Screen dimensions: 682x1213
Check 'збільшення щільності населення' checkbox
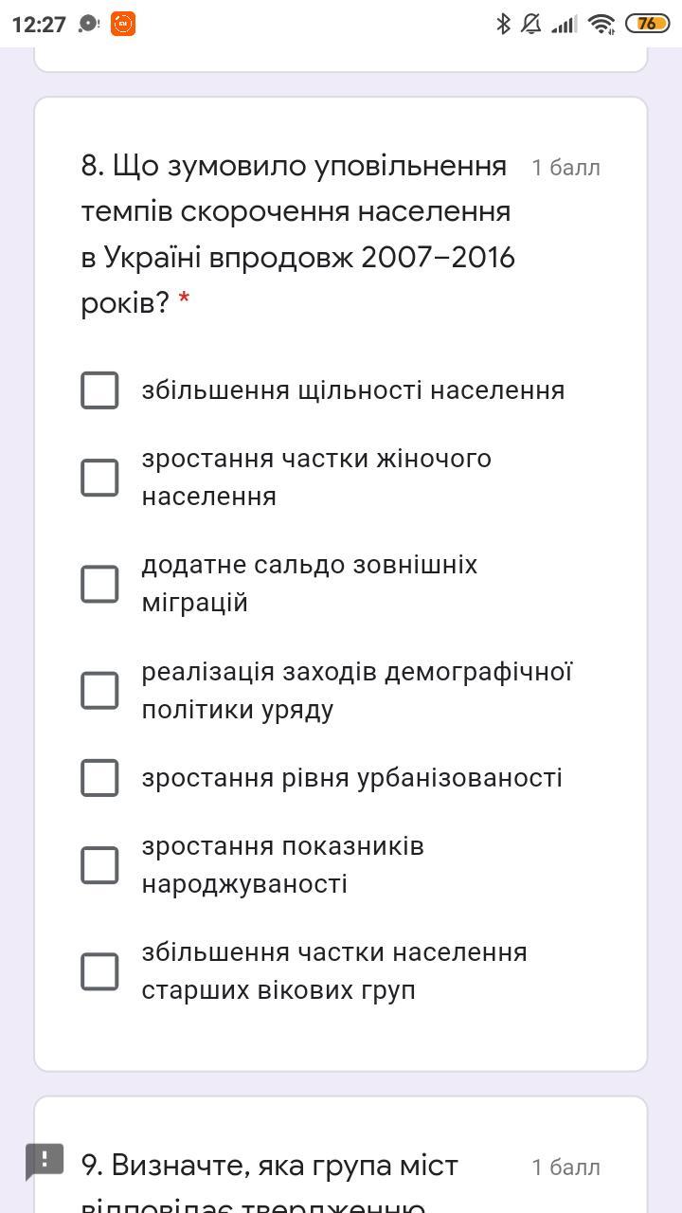99,390
